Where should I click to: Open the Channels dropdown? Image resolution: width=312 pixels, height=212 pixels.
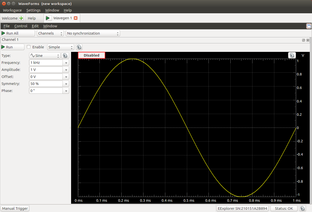[50, 33]
